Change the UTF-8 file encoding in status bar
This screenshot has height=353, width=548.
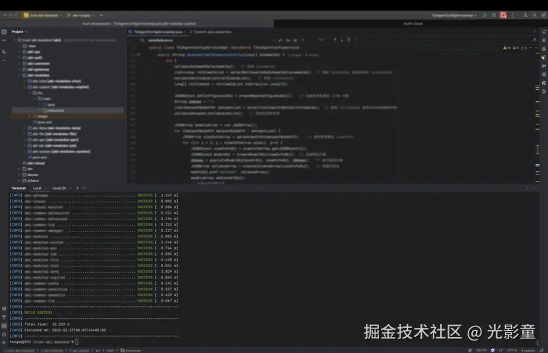[512, 350]
